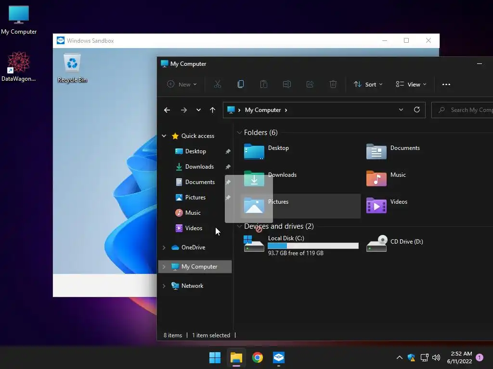493x369 pixels.
Task: Go up one level with up arrow
Action: point(212,110)
